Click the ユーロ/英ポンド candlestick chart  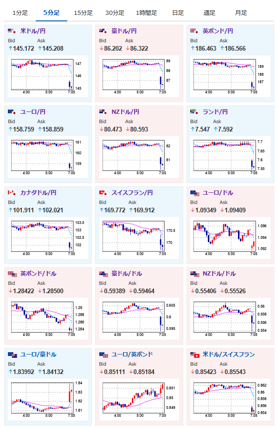click(x=139, y=400)
